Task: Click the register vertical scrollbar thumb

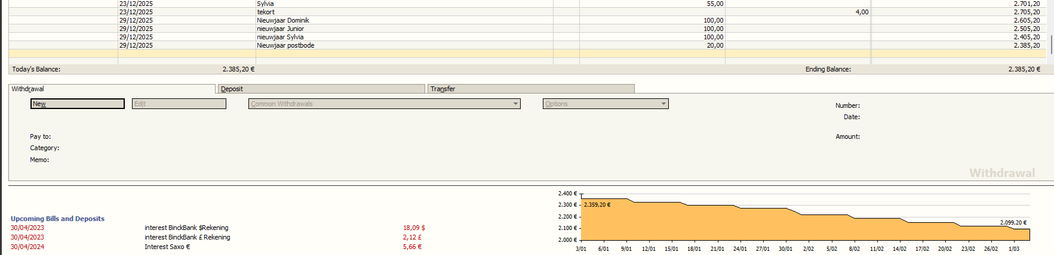Action: [1051, 44]
